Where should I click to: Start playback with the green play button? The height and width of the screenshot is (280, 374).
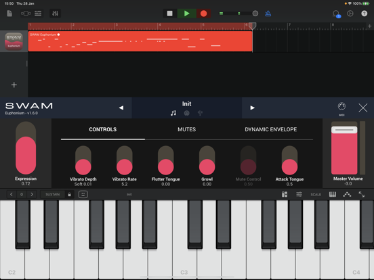(x=187, y=14)
